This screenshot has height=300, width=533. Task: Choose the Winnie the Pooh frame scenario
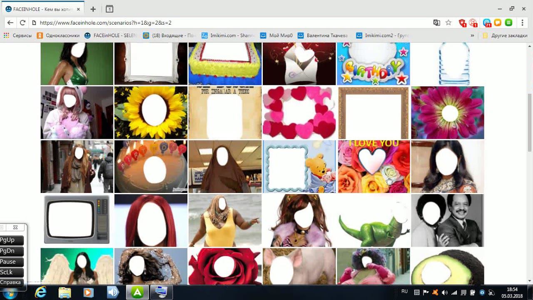tap(299, 167)
